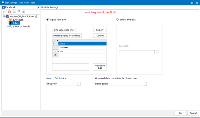Screen dimensions: 200x118
Task: Select Module(Right-Click Here) root node
Action: 23,16
